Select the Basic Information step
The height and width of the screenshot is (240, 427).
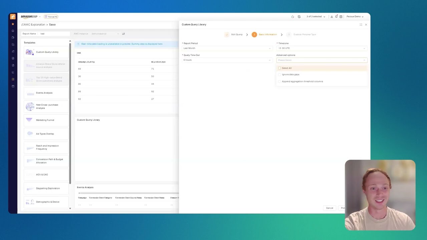(x=265, y=35)
